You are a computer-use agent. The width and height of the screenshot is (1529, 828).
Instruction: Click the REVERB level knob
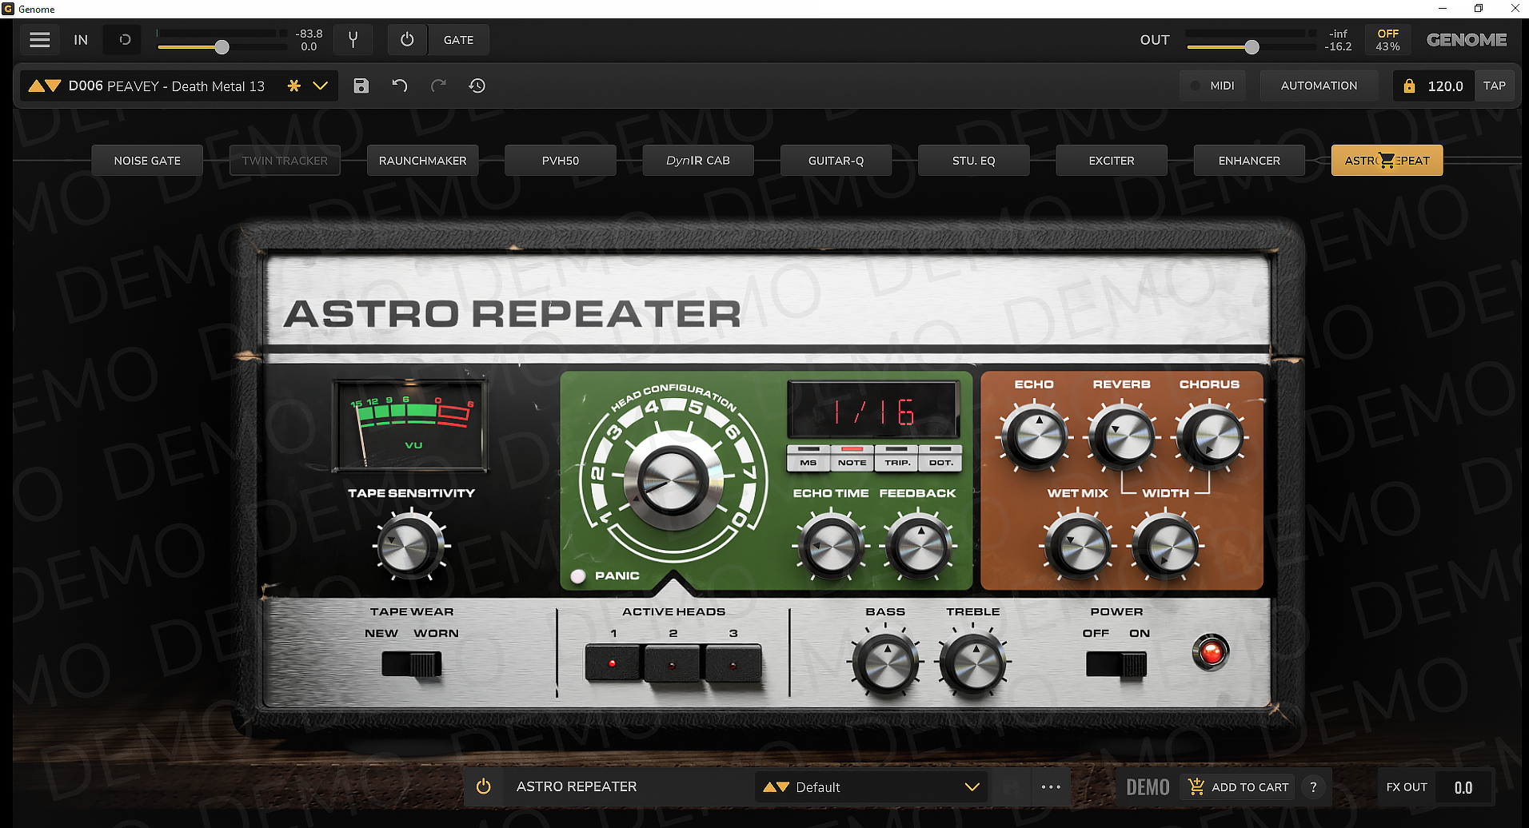tap(1123, 436)
